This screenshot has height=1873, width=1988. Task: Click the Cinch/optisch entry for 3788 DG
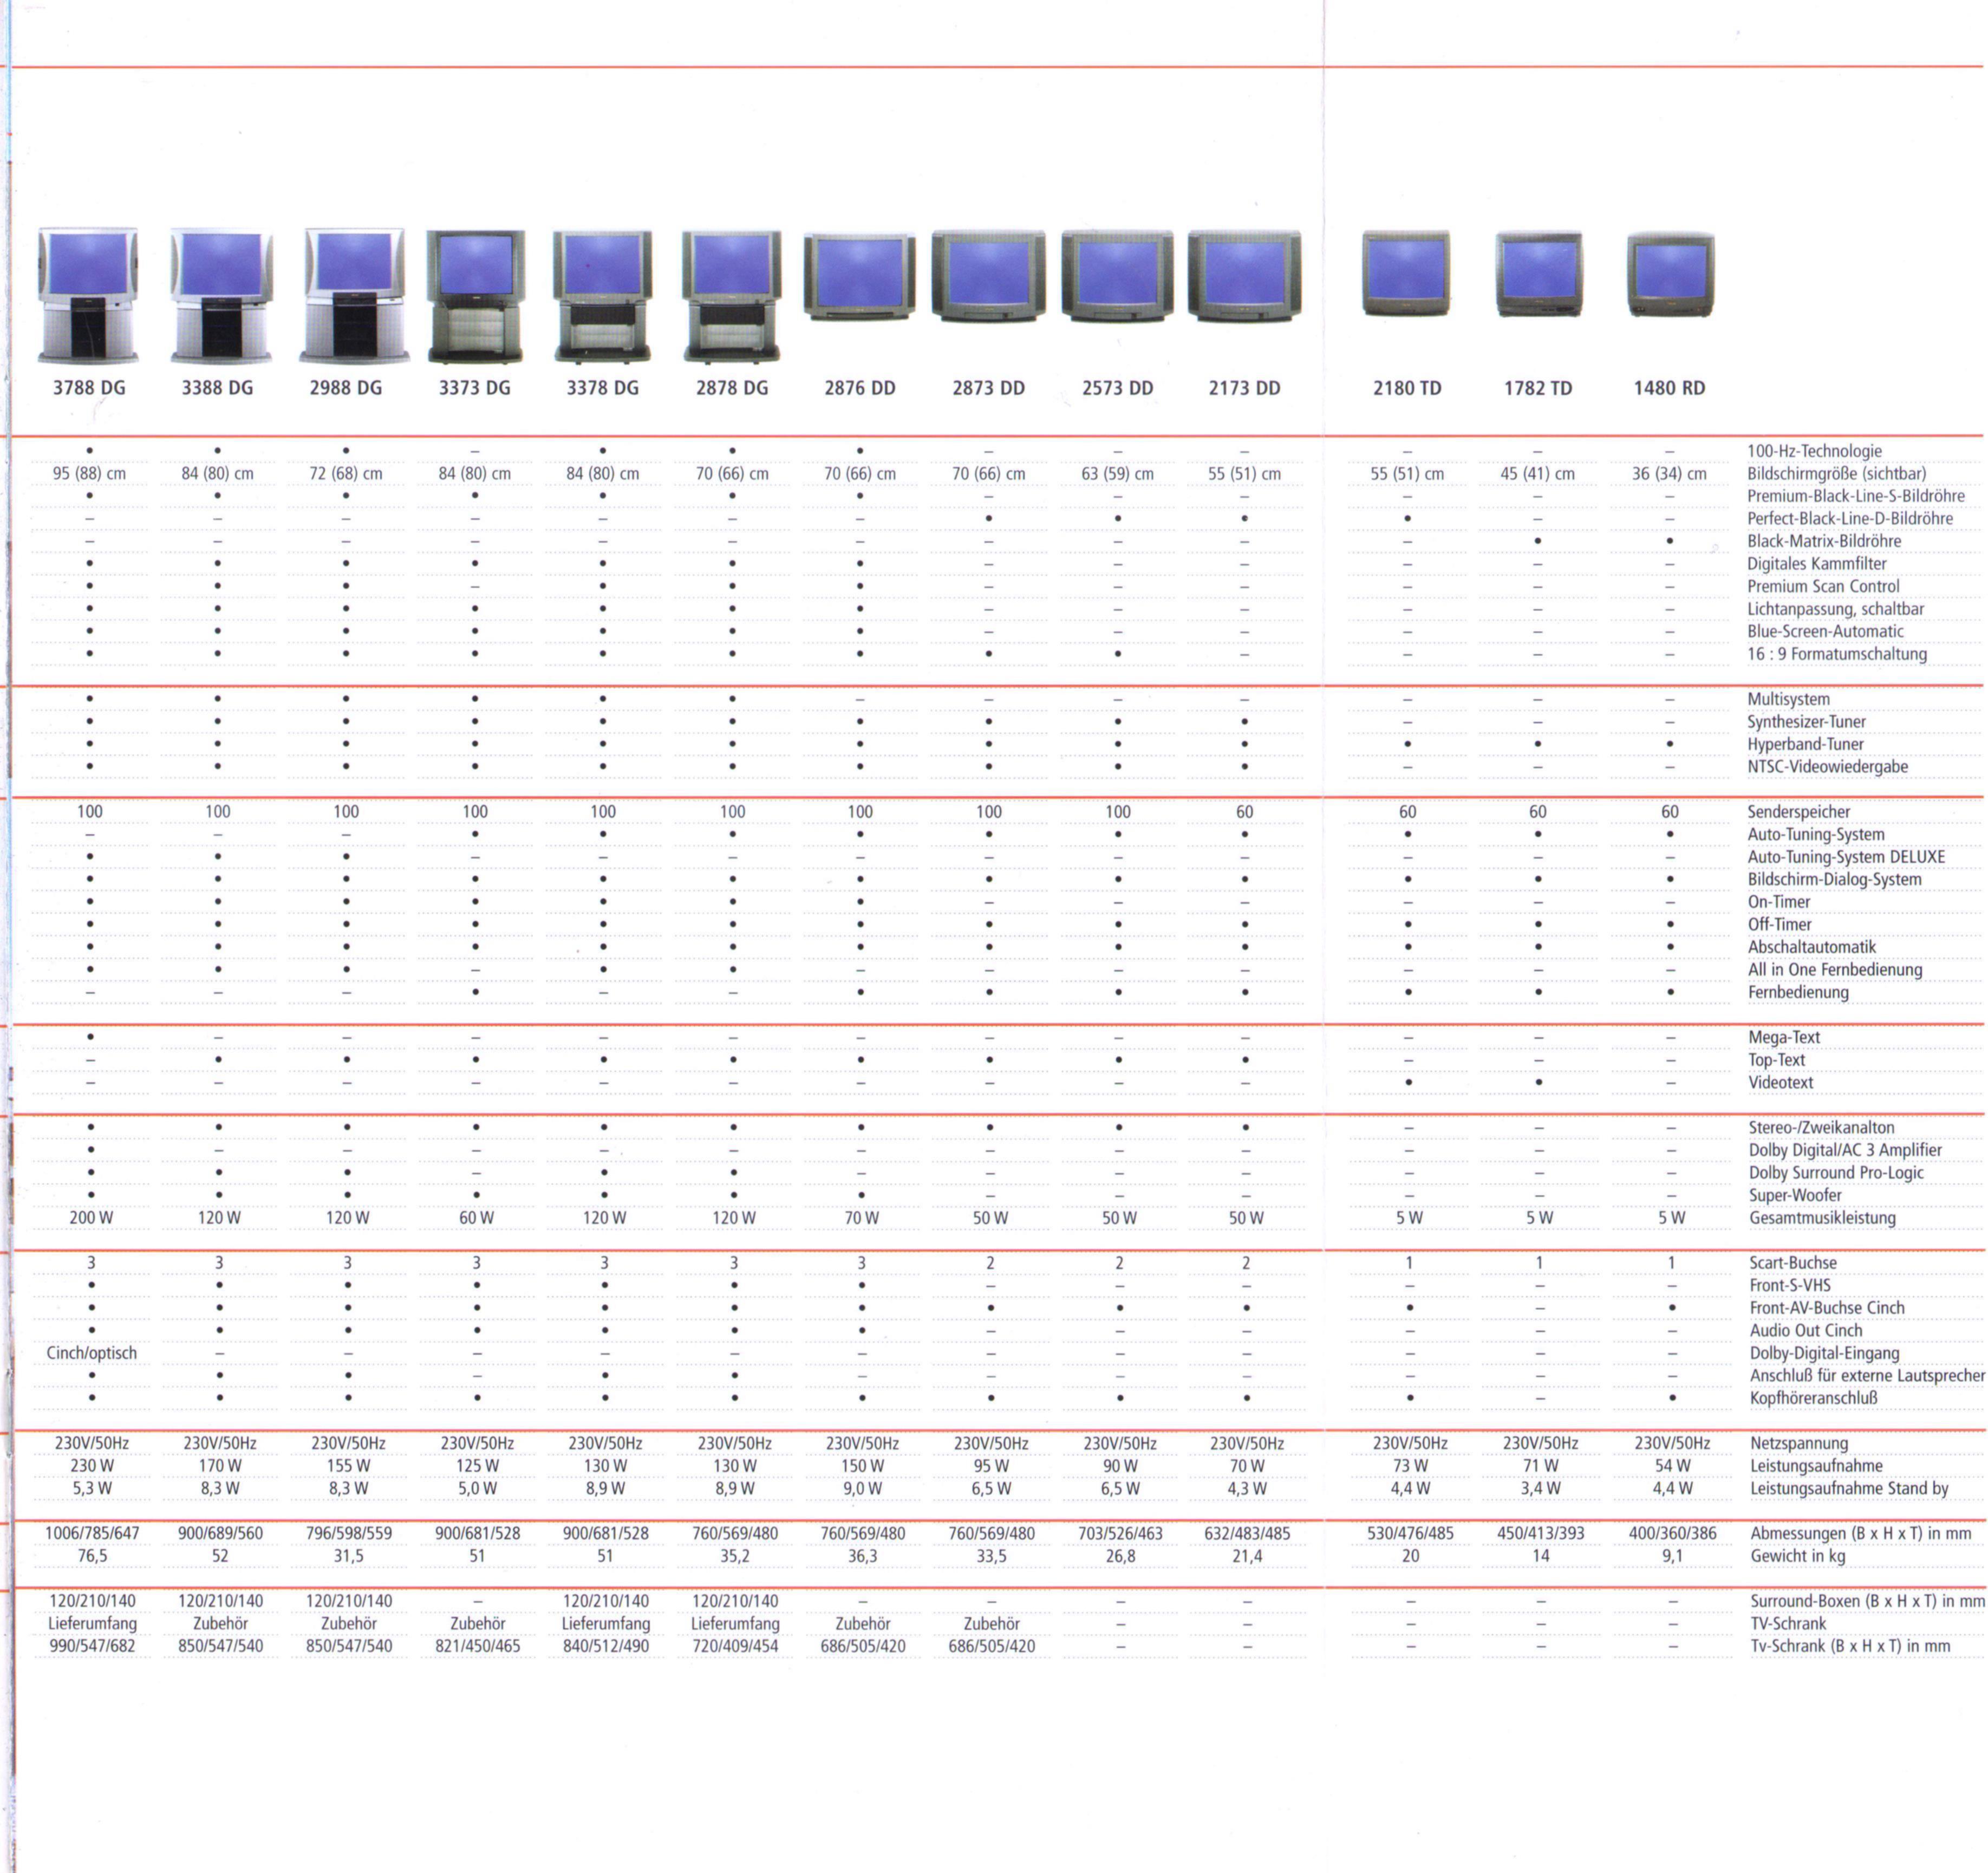pos(91,1353)
